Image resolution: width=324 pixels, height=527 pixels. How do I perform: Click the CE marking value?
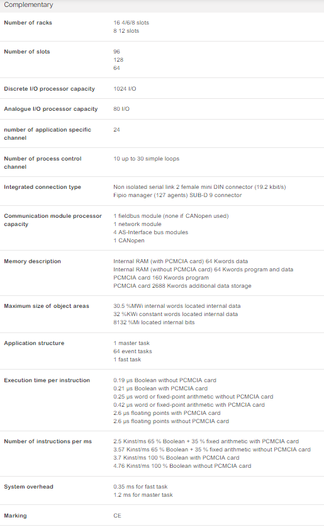point(117,516)
